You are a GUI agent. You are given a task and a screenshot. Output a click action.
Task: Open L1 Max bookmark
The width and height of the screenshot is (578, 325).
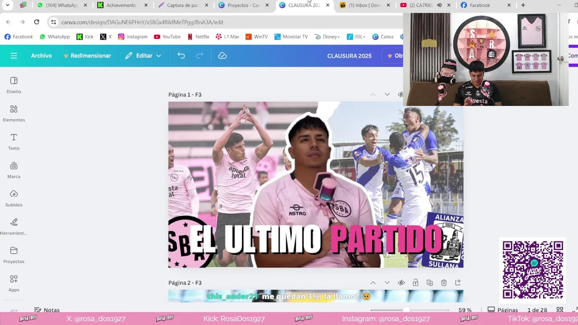click(x=227, y=37)
